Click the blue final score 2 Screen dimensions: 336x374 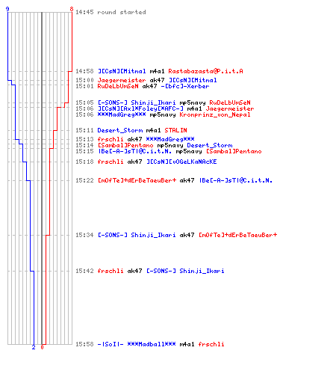click(x=34, y=347)
